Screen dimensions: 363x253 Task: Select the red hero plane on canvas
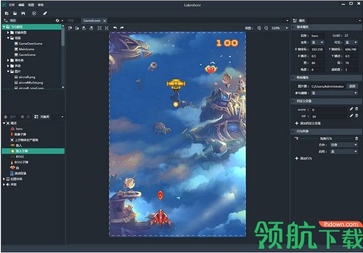point(161,217)
